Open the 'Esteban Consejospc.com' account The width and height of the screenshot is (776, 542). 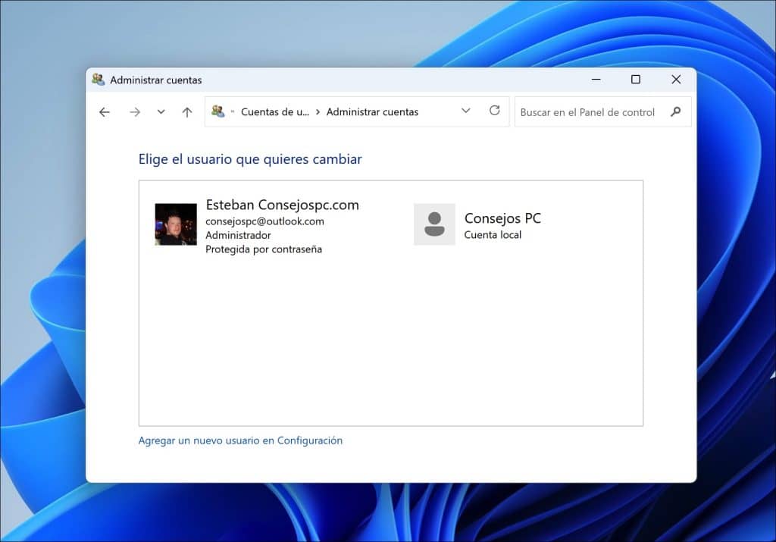tap(282, 205)
